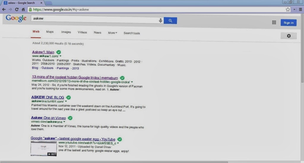Switch to the Images tab

[x=66, y=32]
